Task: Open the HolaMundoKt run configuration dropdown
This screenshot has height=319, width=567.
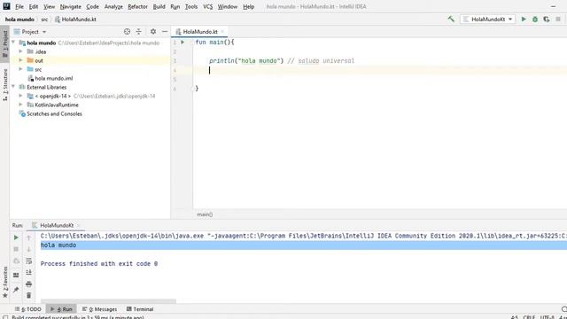Action: (x=488, y=19)
